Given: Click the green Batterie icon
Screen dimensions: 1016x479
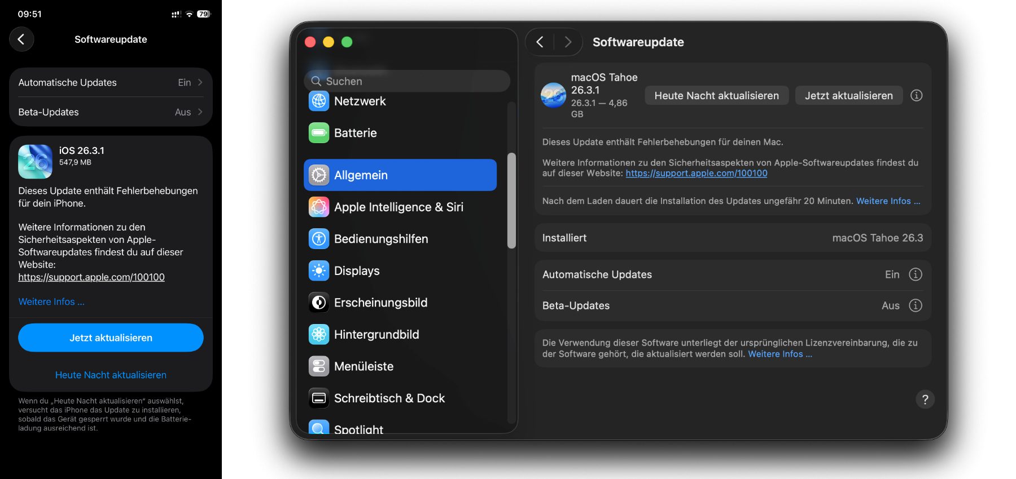Looking at the screenshot, I should point(319,133).
